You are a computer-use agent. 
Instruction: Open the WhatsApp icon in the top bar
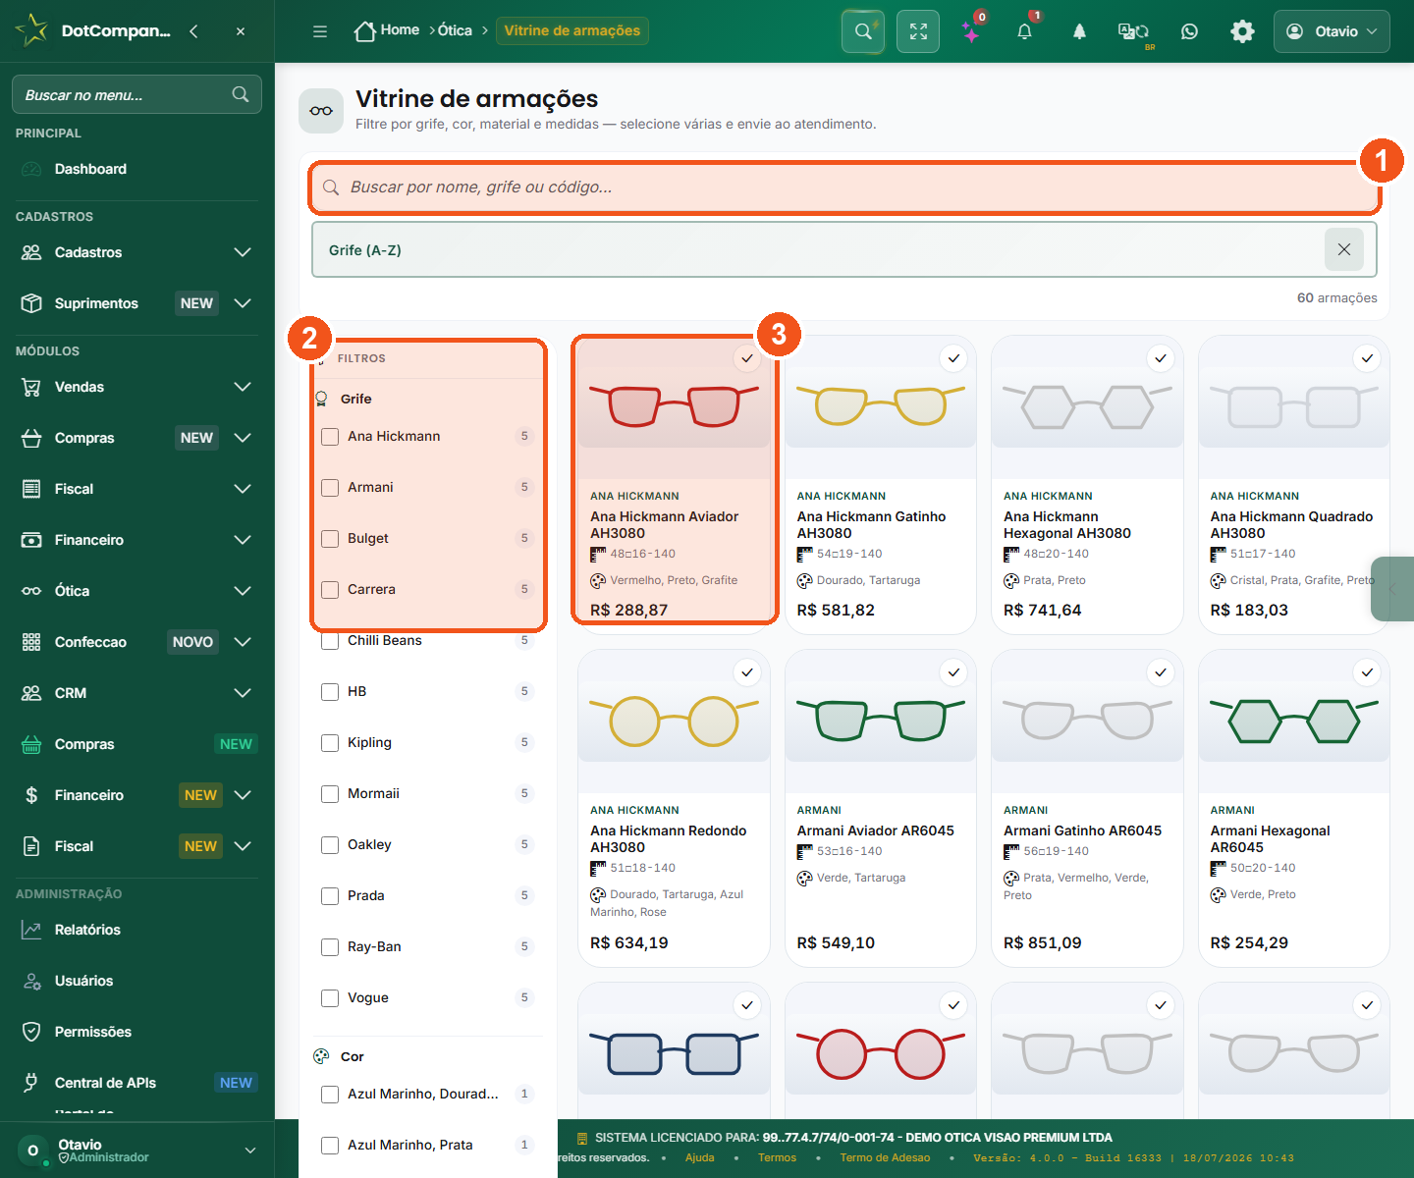pyautogui.click(x=1189, y=31)
